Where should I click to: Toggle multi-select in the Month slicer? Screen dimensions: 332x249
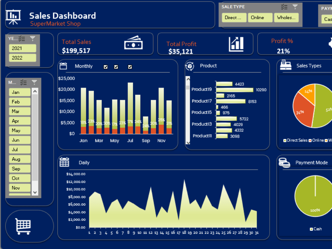pyautogui.click(x=23, y=82)
